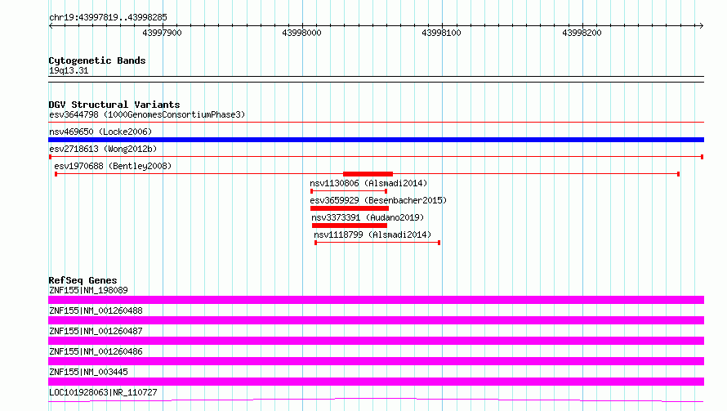Click the 43998200 ruler position label
727x411 pixels.
[582, 33]
